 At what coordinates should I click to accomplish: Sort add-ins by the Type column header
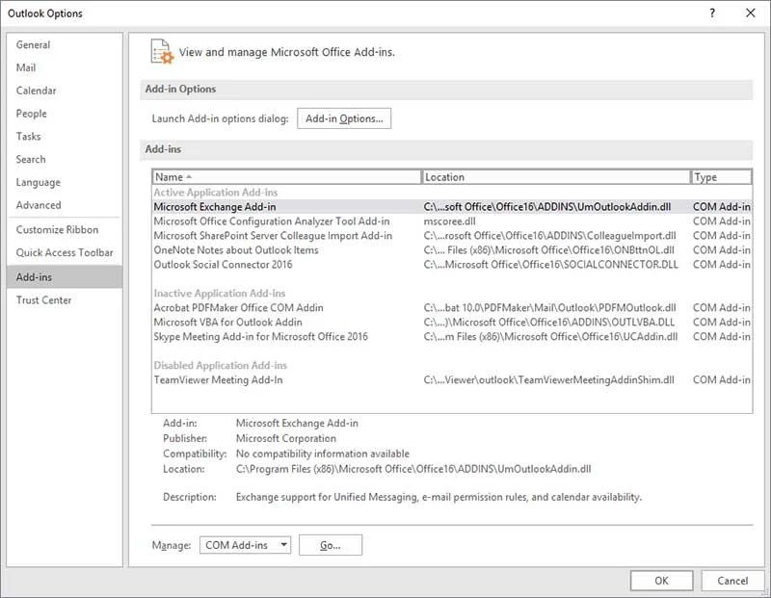(x=721, y=177)
